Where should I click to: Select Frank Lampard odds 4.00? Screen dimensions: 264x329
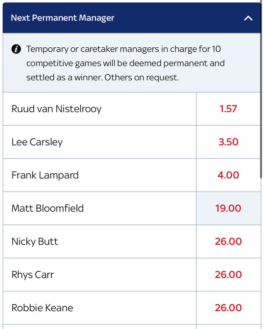click(228, 175)
